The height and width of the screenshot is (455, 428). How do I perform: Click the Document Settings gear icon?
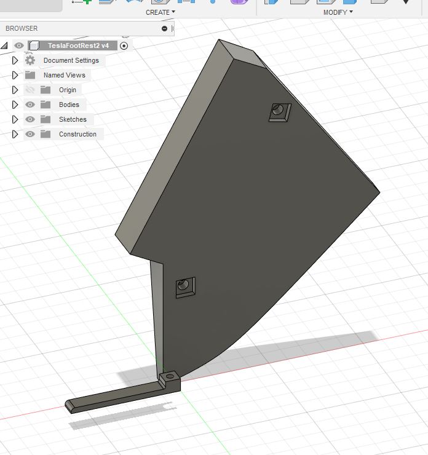coord(30,60)
